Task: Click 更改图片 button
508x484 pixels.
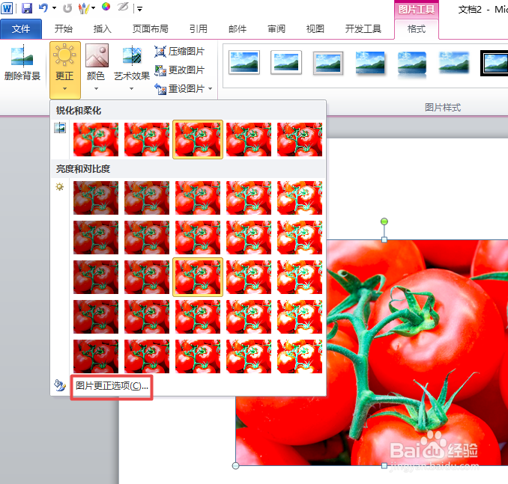Action: 180,70
